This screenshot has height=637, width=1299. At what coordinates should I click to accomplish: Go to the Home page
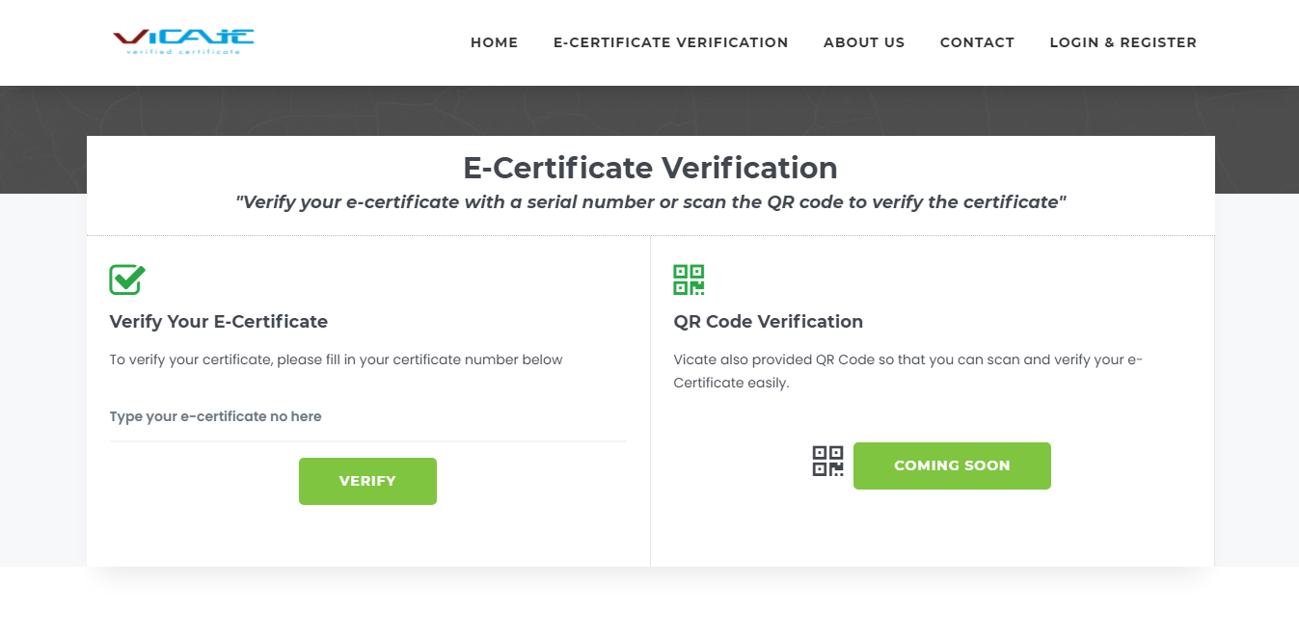click(x=494, y=42)
